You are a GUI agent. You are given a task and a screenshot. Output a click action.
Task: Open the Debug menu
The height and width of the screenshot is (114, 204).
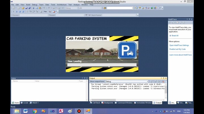pyautogui.click(x=35, y=5)
